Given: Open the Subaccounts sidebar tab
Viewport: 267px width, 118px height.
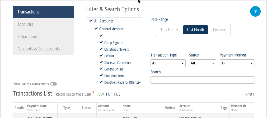Looking at the screenshot, I should click(x=43, y=37).
